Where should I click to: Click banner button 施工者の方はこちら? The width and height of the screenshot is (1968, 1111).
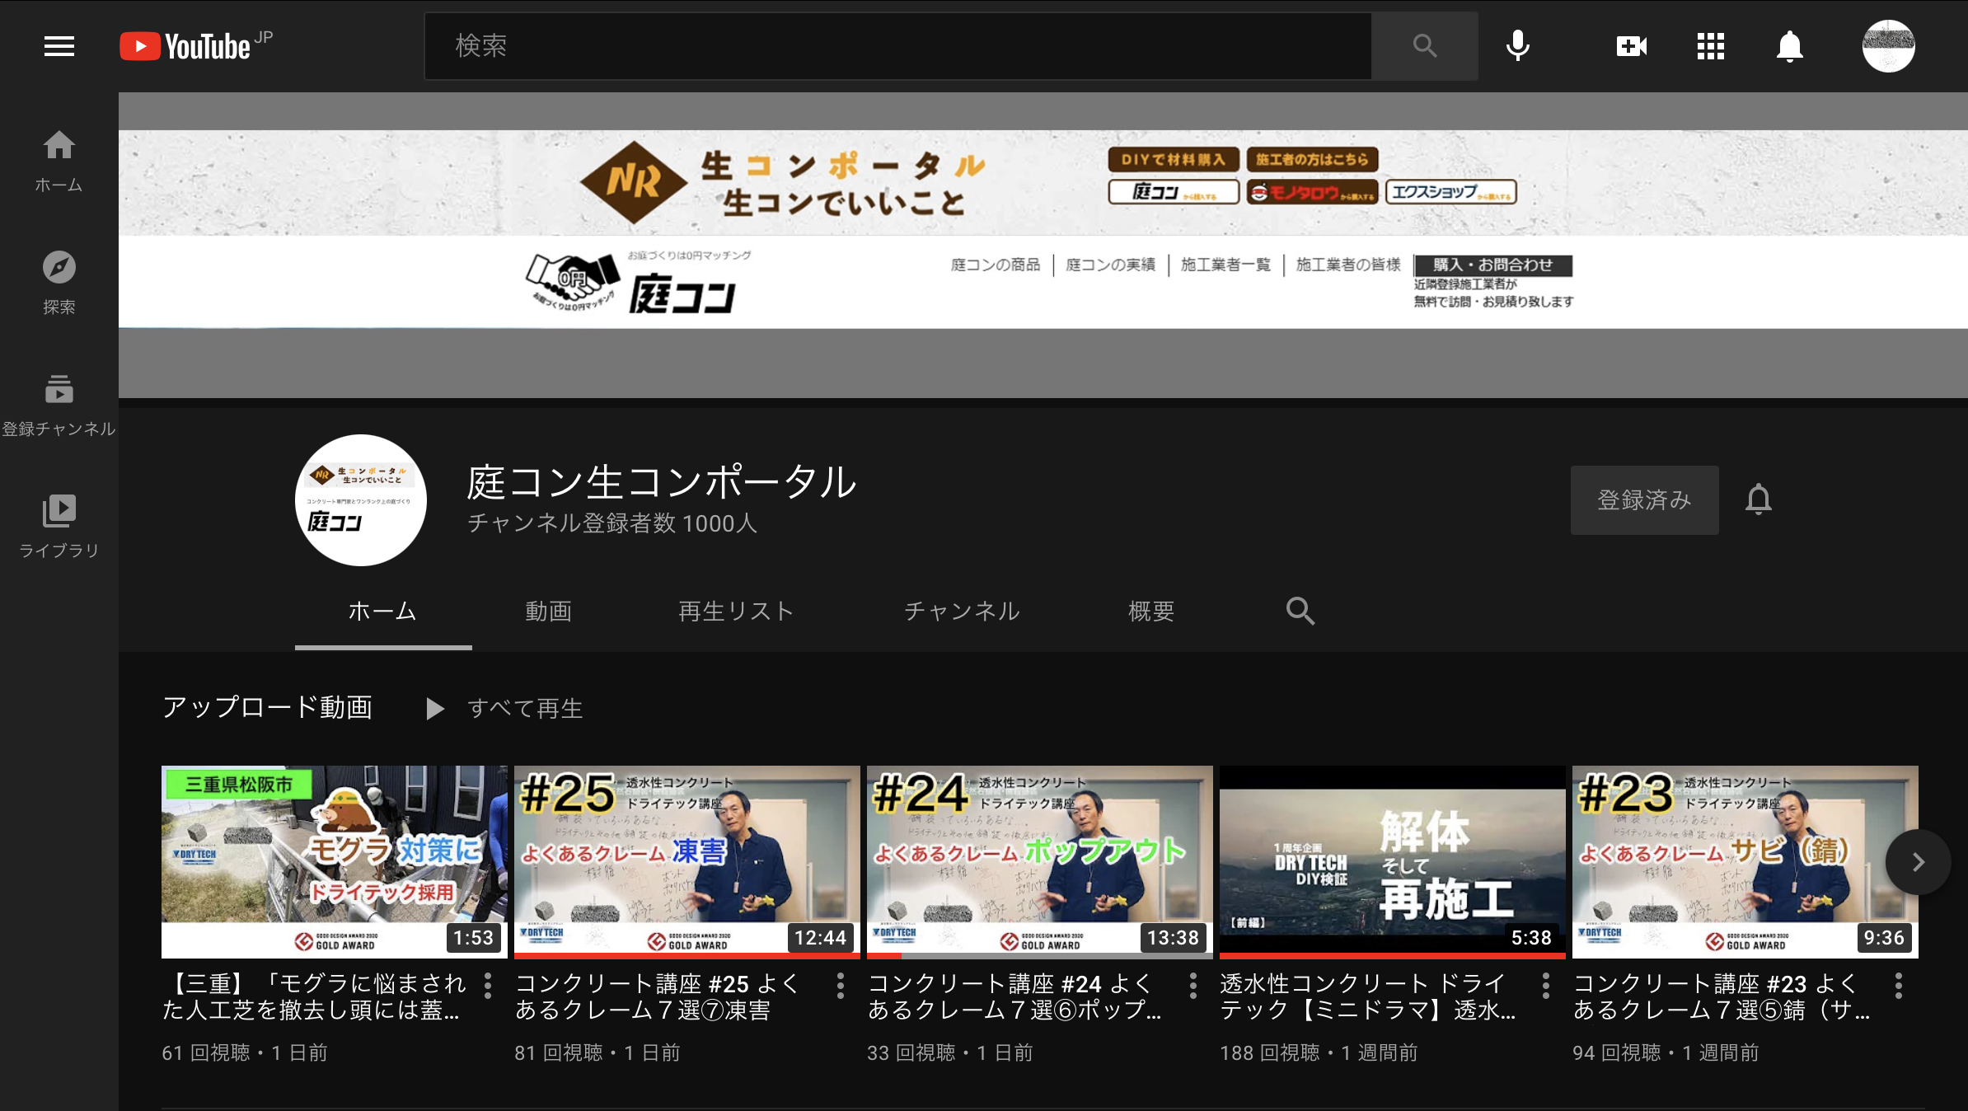pyautogui.click(x=1312, y=160)
